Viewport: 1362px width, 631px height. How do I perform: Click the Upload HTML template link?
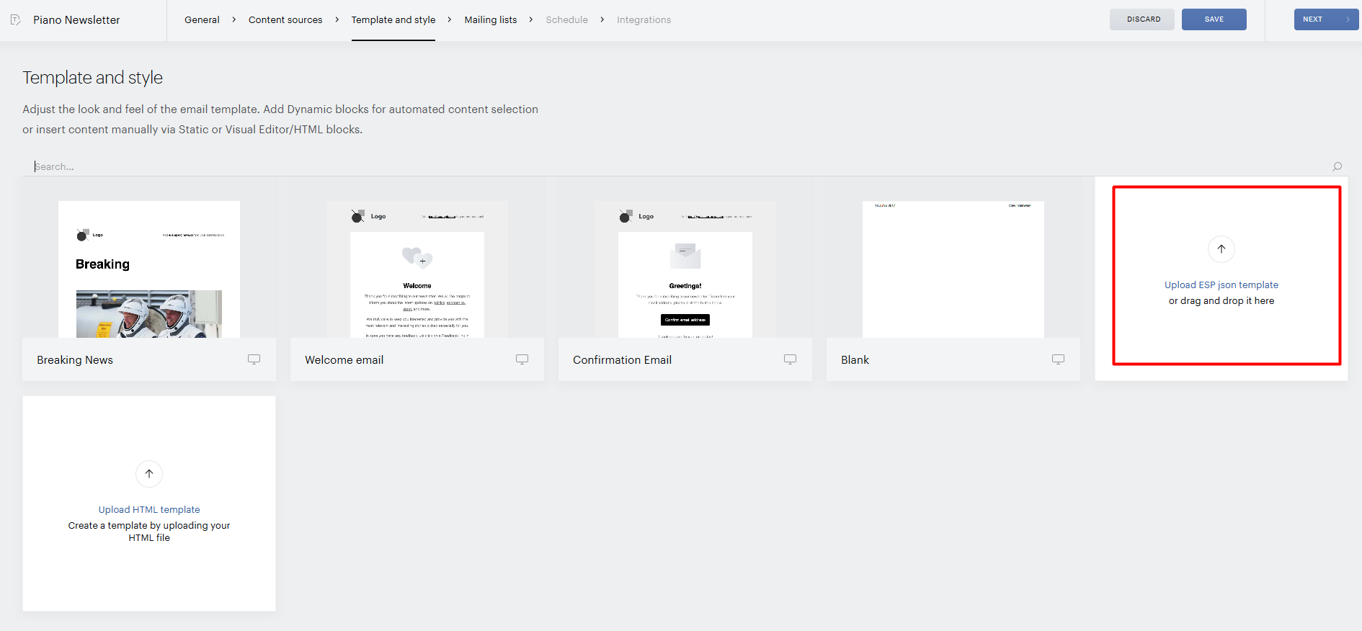(149, 510)
